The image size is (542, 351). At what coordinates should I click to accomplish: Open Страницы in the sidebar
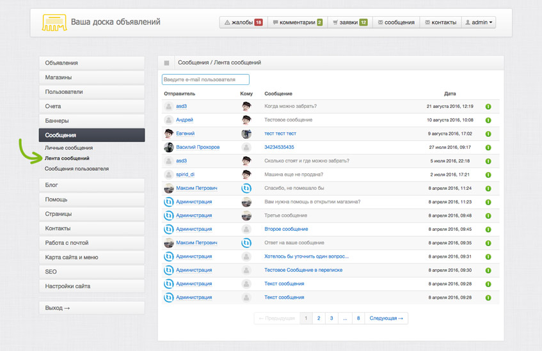[x=92, y=214]
